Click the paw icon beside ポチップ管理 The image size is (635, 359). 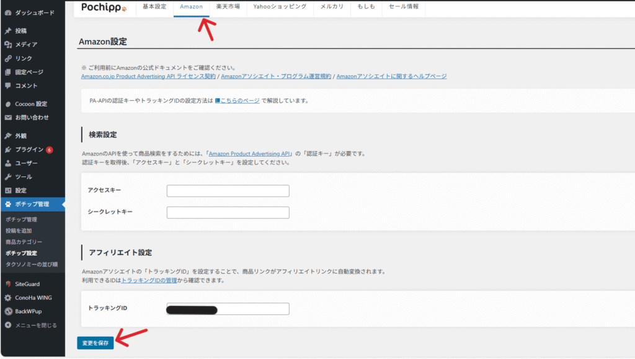[8, 204]
